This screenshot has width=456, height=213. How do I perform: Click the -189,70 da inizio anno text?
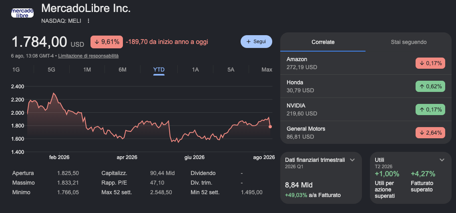(167, 42)
